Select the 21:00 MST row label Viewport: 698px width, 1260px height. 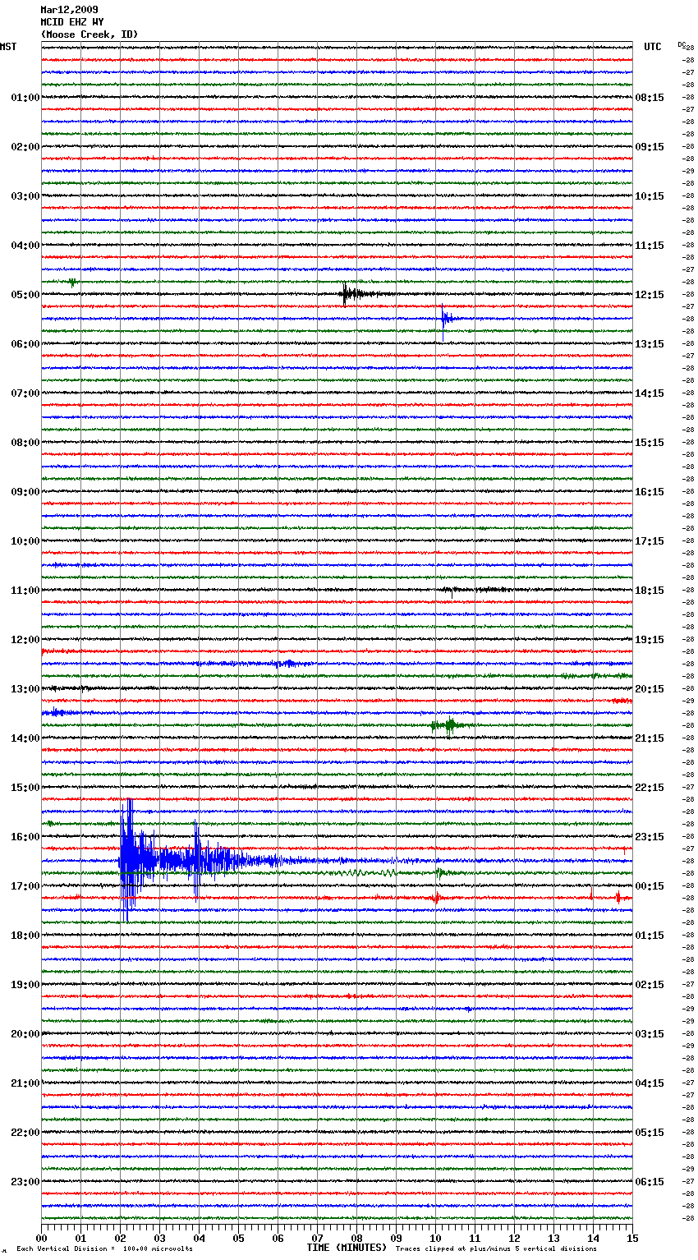pos(25,1083)
